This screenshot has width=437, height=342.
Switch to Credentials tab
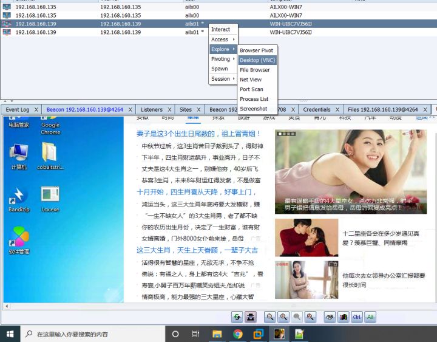[317, 109]
